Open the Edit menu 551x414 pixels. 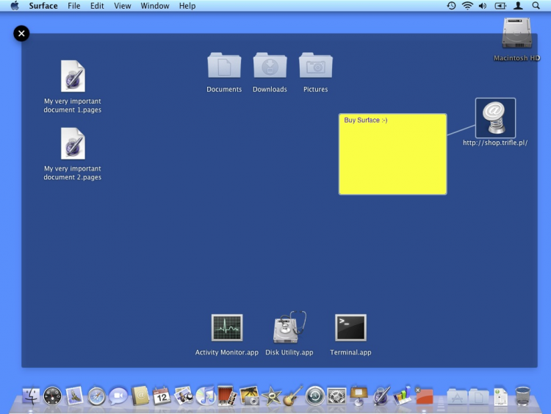click(x=97, y=6)
